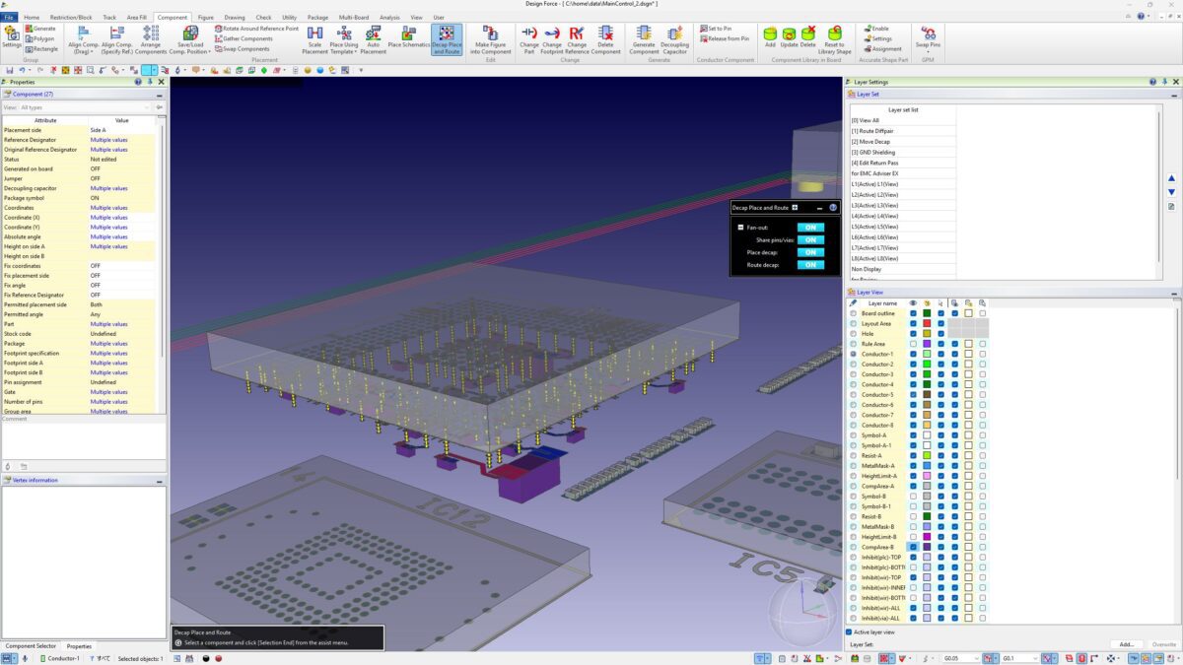Switch to the Multi-Board ribbon tab

[x=352, y=17]
